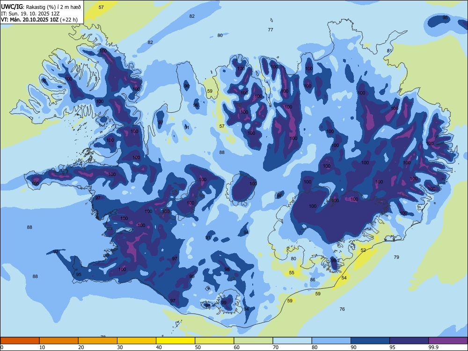Pick the pale yellow 50–60 legend swatch
The height and width of the screenshot is (351, 468).
tap(214, 341)
